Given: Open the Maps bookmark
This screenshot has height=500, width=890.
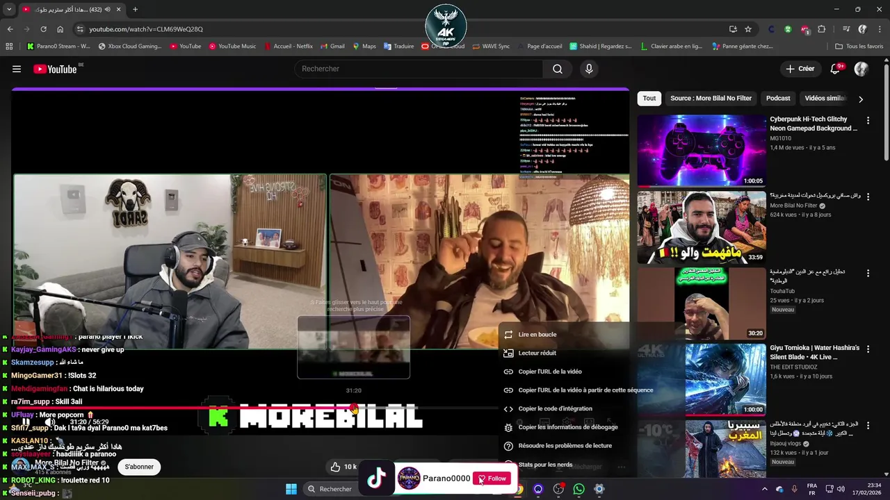Looking at the screenshot, I should [x=364, y=47].
